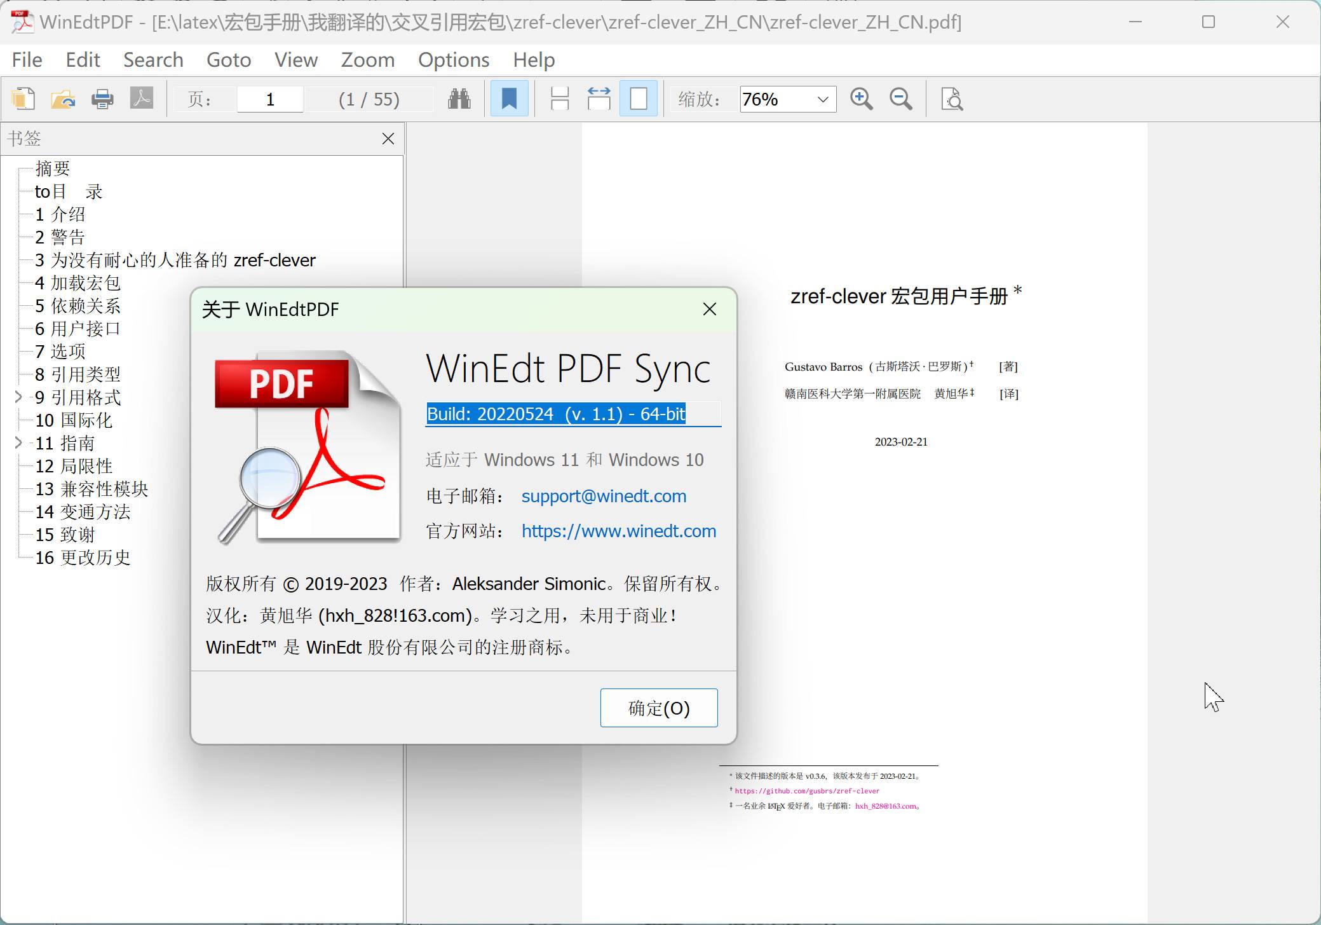Image resolution: width=1321 pixels, height=925 pixels.
Task: Select fit whole page icon
Action: tap(639, 99)
